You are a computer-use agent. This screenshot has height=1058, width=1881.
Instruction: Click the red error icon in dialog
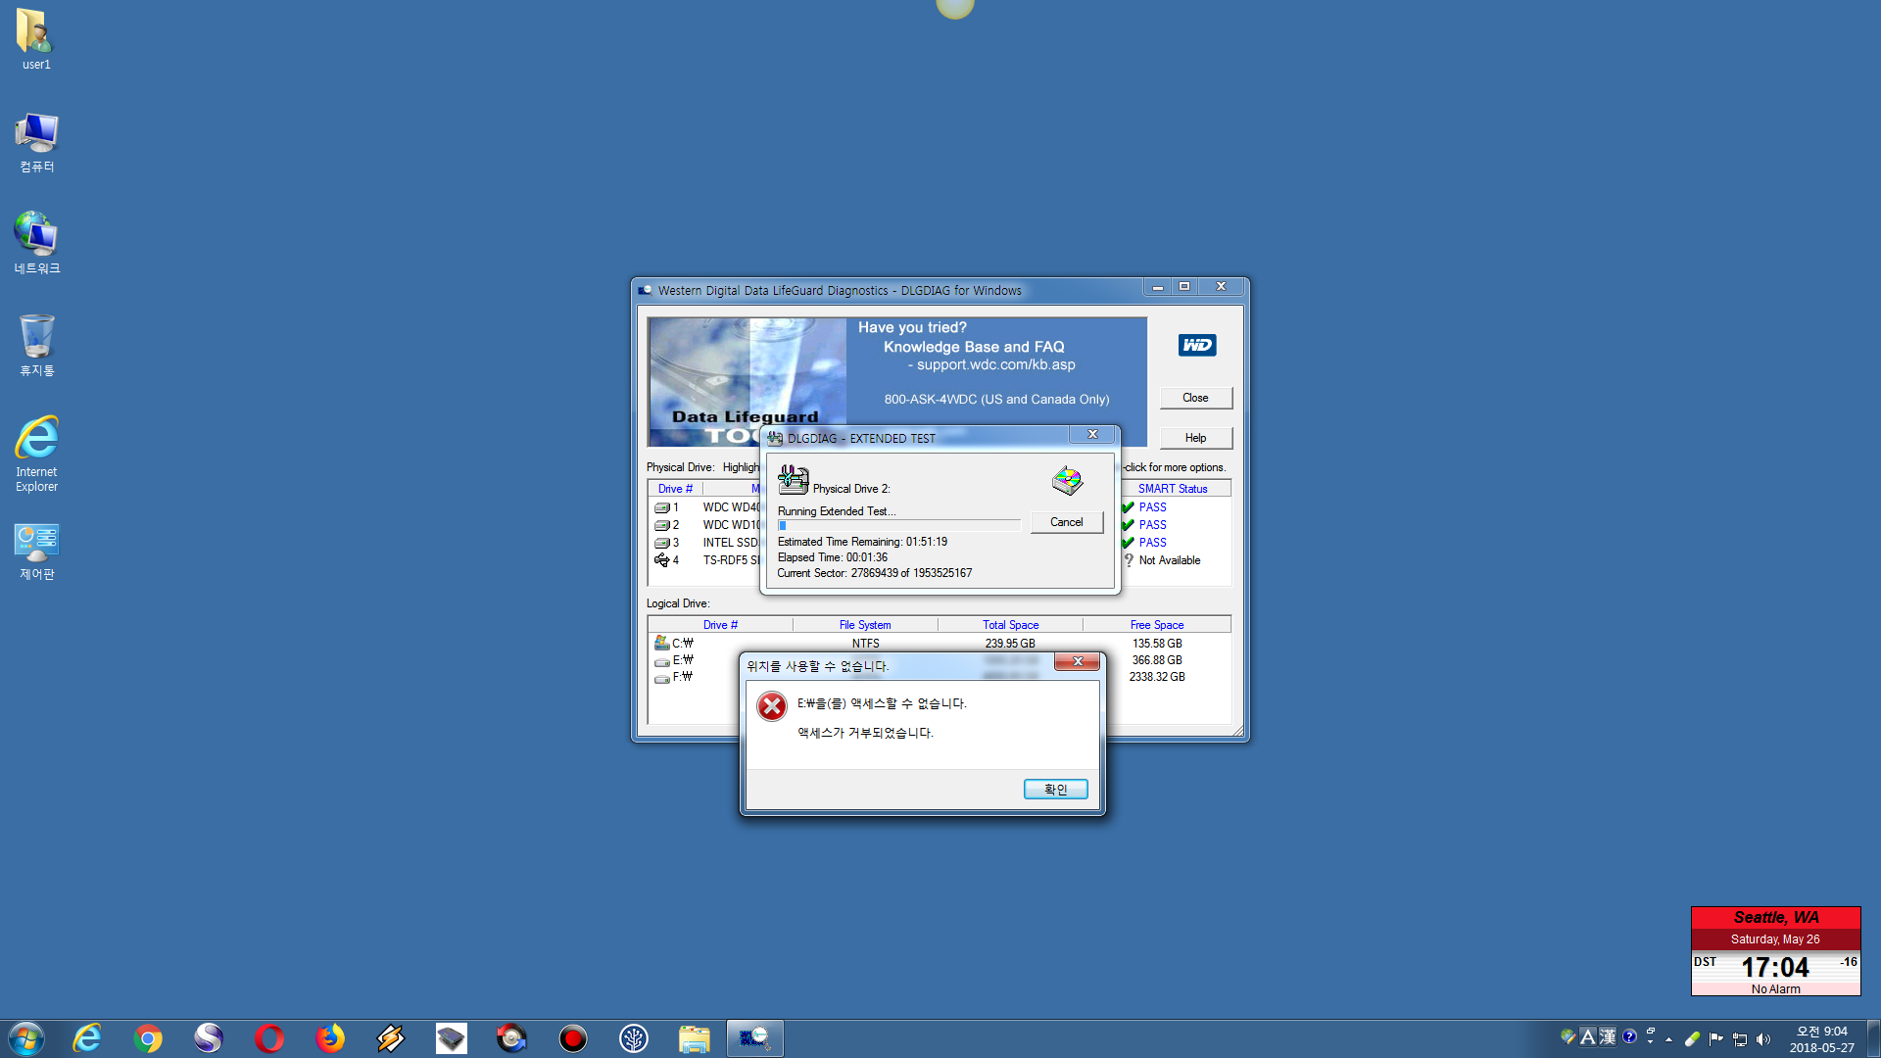point(772,705)
